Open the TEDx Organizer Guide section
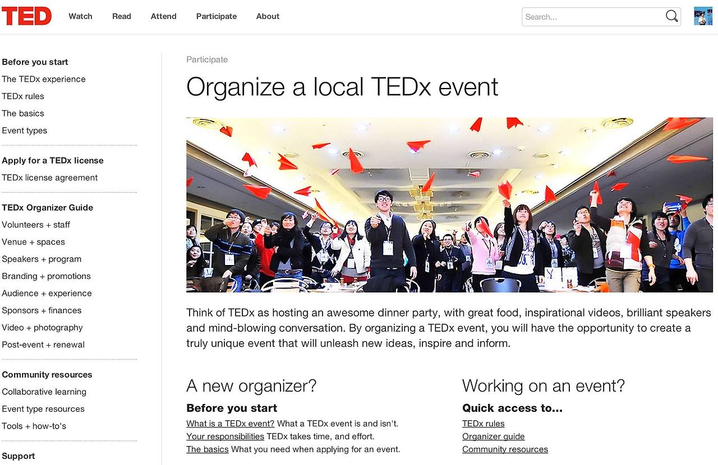Image resolution: width=718 pixels, height=465 pixels. point(48,208)
